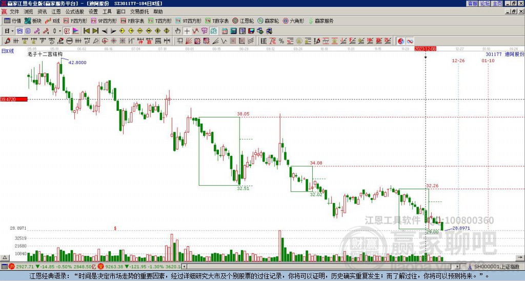
Task: Click the 12-26 forecast date marker
Action: pos(458,61)
